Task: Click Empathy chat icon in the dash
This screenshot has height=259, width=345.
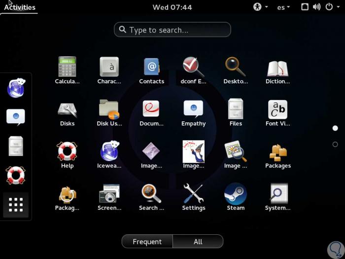Action: 16,117
